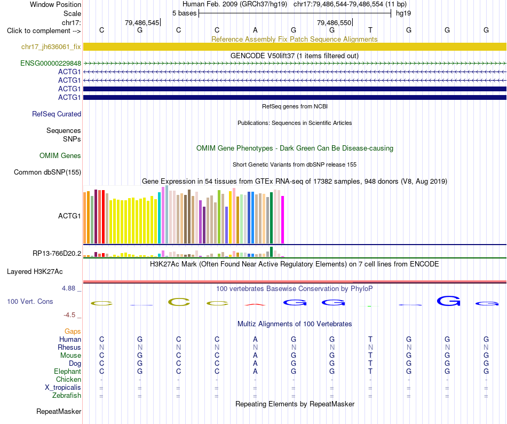Click the pink H3K27Ac signal band
The height and width of the screenshot is (424, 507).
click(295, 282)
